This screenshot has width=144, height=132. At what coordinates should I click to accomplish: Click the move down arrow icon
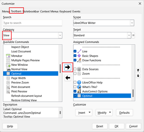click(138, 76)
